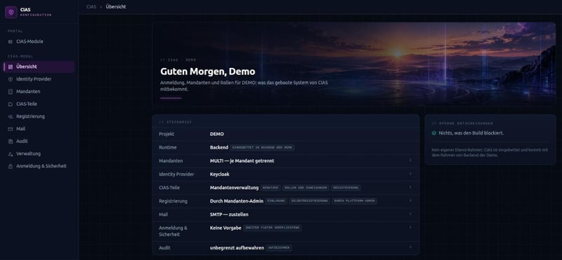This screenshot has height=260, width=562.
Task: Open Verwaltung in the sidebar
Action: pos(39,153)
